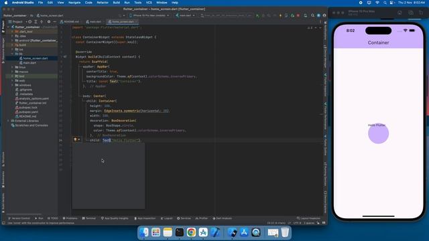Open Search Everywhere magnifier in toolbar
The height and width of the screenshot is (241, 429).
[x=312, y=15]
